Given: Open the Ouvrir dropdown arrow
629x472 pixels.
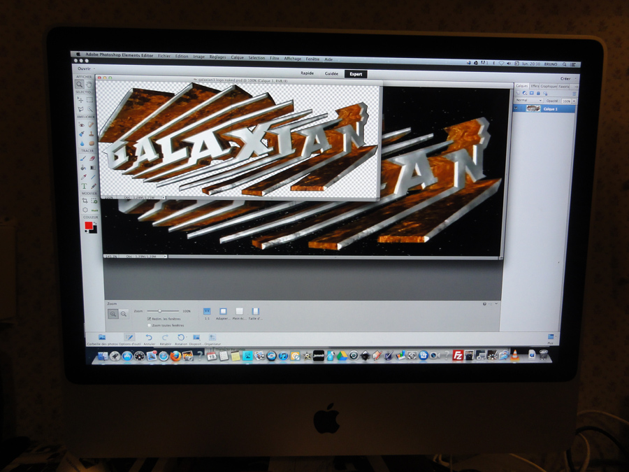Looking at the screenshot, I should 94,69.
